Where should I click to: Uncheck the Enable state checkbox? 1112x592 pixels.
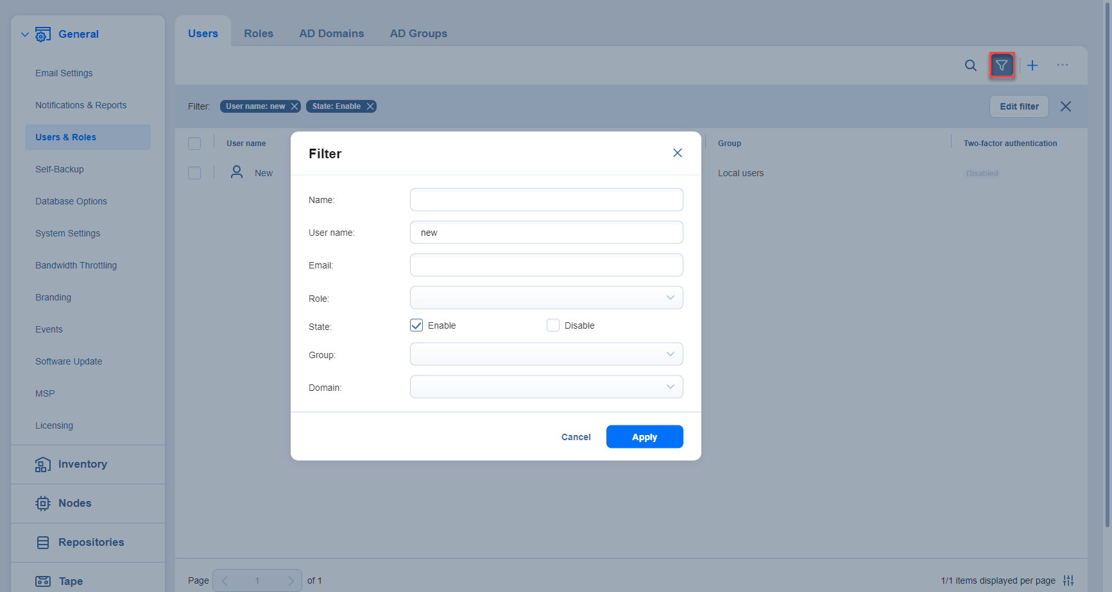[416, 325]
